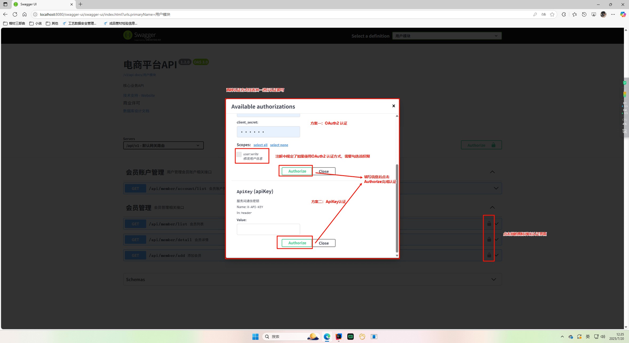Viewport: 629px width, 343px height.
Task: Open Servers /api/v1 dropdown
Action: coord(163,145)
